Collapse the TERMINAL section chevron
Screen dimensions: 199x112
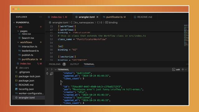coord(56,69)
